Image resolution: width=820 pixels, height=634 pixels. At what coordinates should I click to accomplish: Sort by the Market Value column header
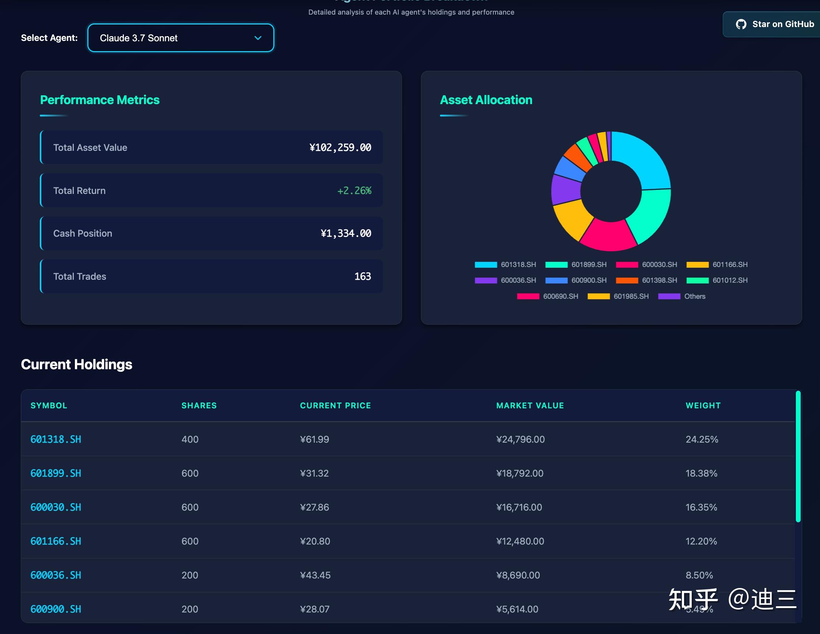point(530,405)
